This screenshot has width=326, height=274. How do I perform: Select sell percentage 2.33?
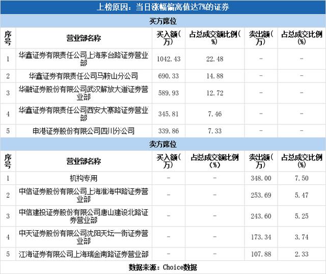coord(302,254)
